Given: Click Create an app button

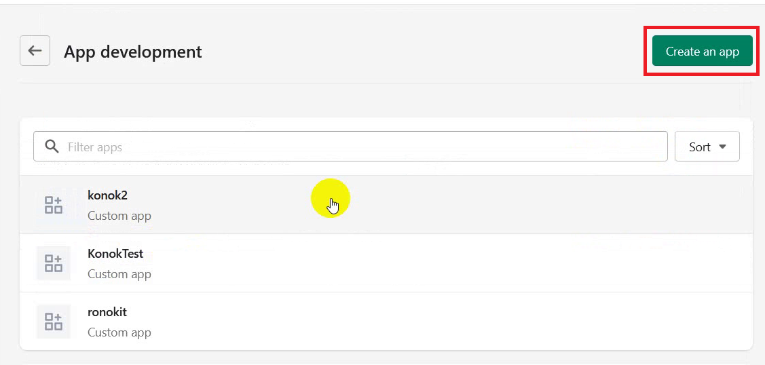Looking at the screenshot, I should (x=702, y=51).
